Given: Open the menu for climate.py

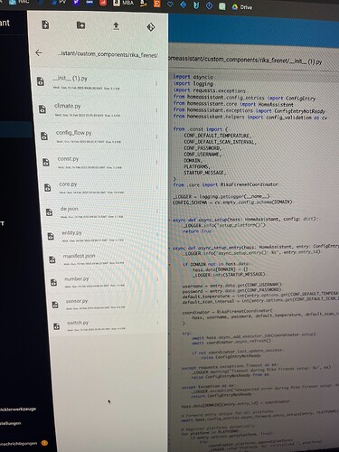Looking at the screenshot, I should pyautogui.click(x=156, y=110).
